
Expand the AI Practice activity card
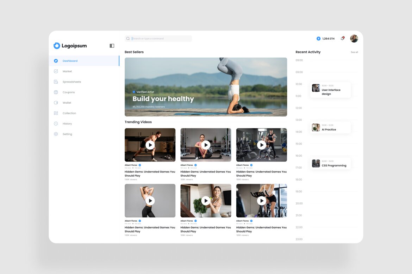pos(330,127)
